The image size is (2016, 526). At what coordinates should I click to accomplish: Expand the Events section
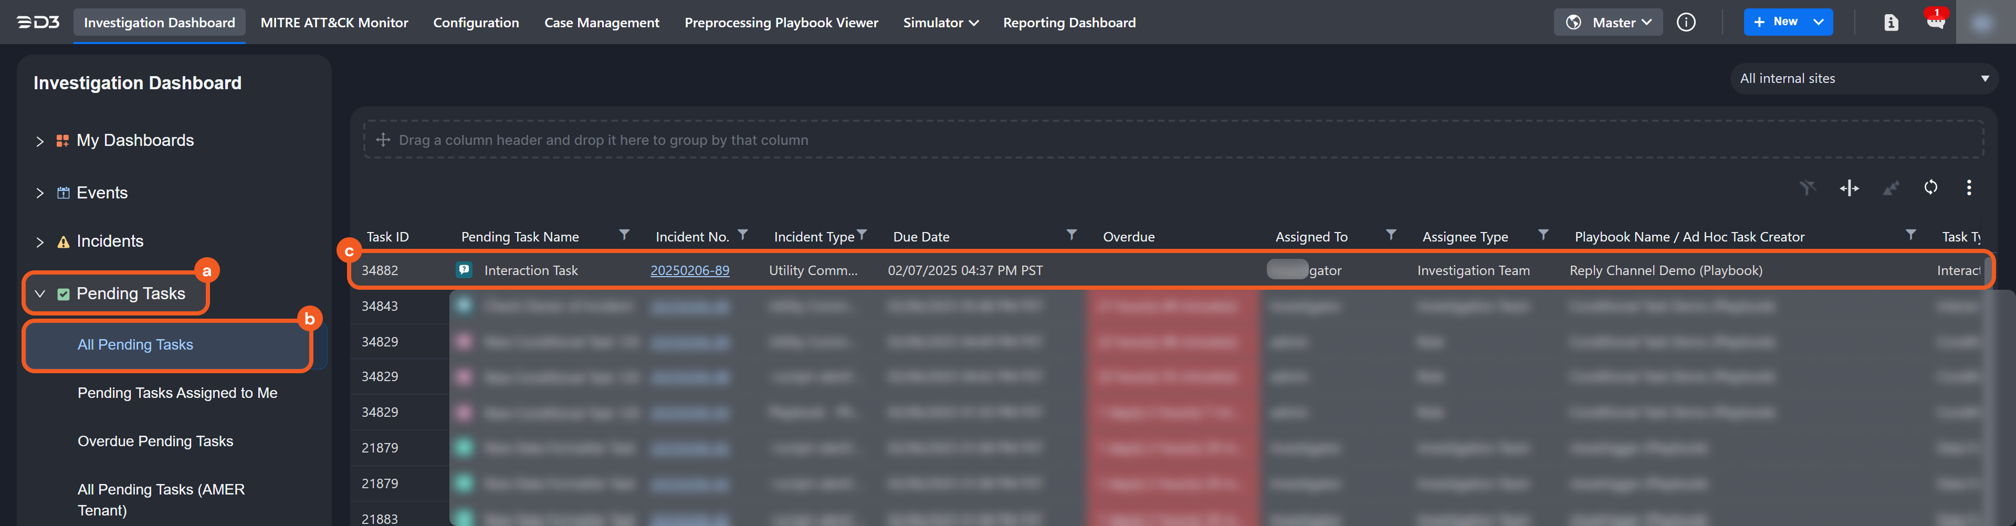pos(40,193)
